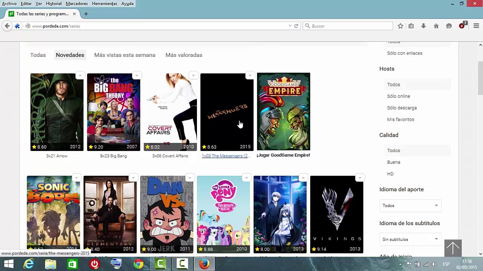Screen dimensions: 483x271
Task: Open the Historial menu
Action: [x=54, y=3]
